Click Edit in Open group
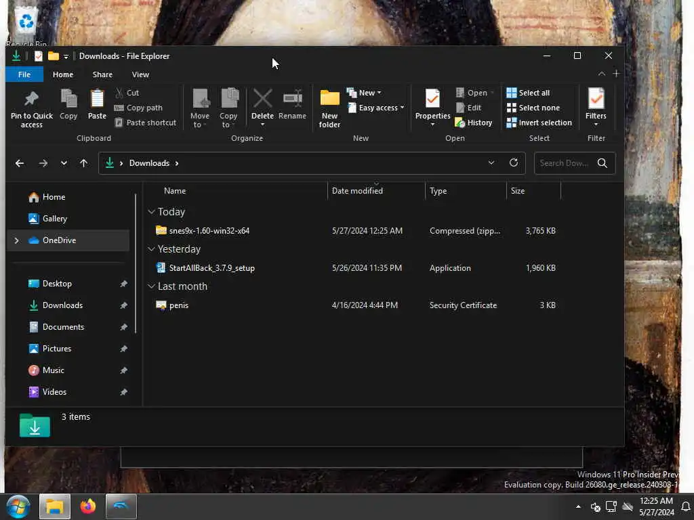Screen dimensions: 694x520 point(468,108)
